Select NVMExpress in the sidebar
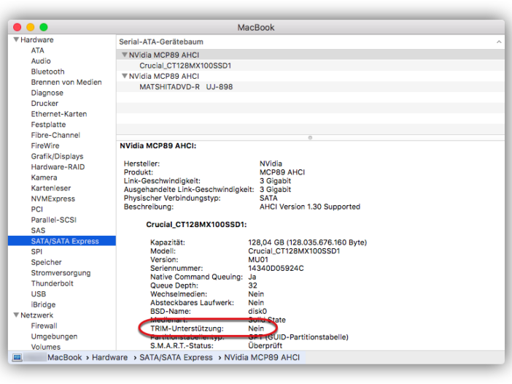 click(x=53, y=199)
